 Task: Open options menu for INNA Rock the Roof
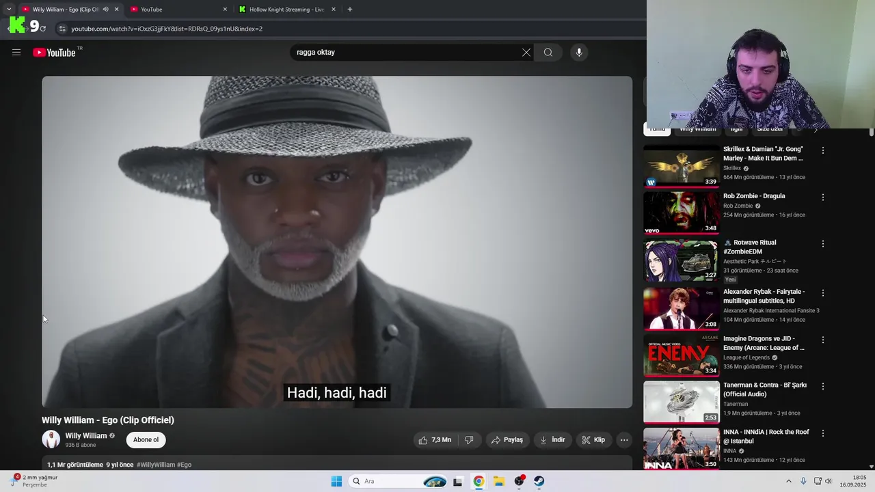click(x=823, y=433)
